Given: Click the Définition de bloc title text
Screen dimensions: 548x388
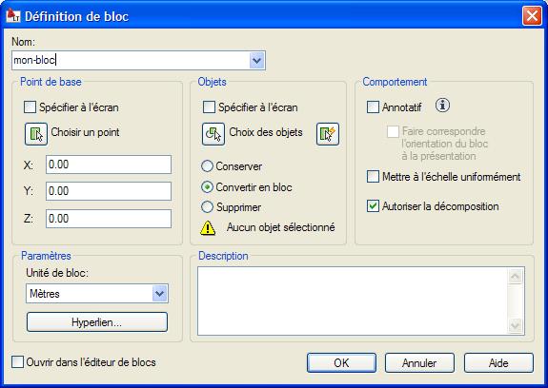Looking at the screenshot, I should coord(76,16).
